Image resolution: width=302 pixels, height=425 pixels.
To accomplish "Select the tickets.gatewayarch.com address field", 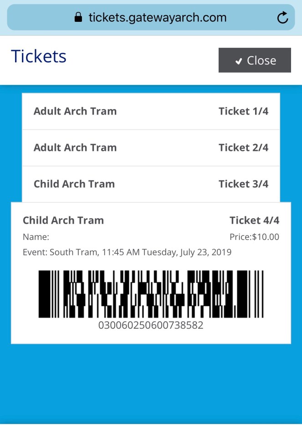I will 157,18.
